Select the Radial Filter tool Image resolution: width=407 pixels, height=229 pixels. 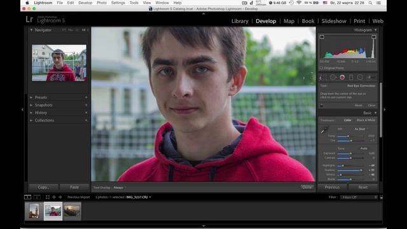(x=360, y=78)
